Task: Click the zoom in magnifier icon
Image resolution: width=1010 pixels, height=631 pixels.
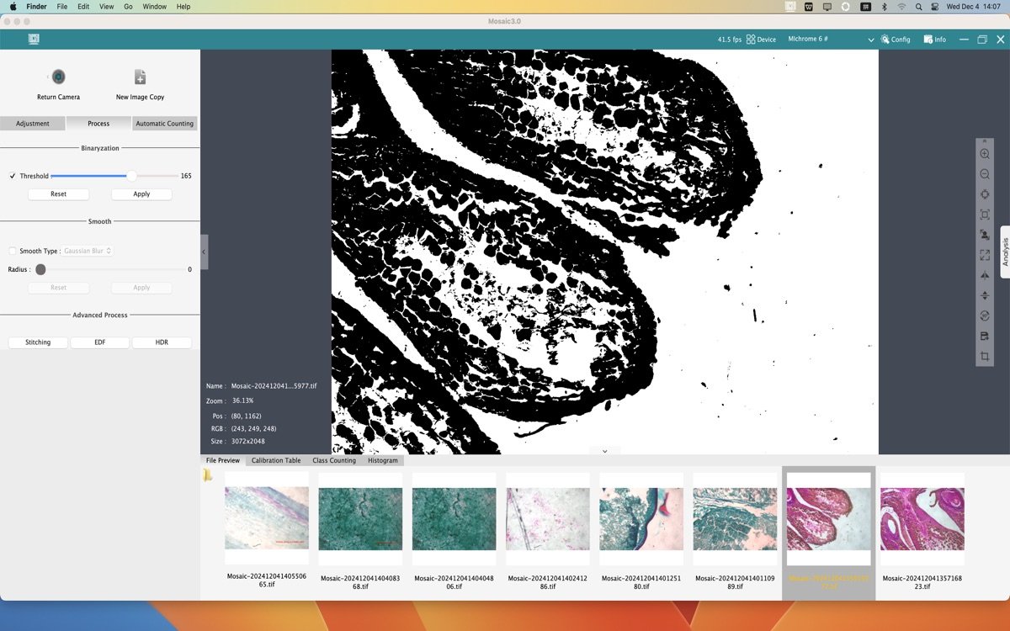Action: click(985, 154)
